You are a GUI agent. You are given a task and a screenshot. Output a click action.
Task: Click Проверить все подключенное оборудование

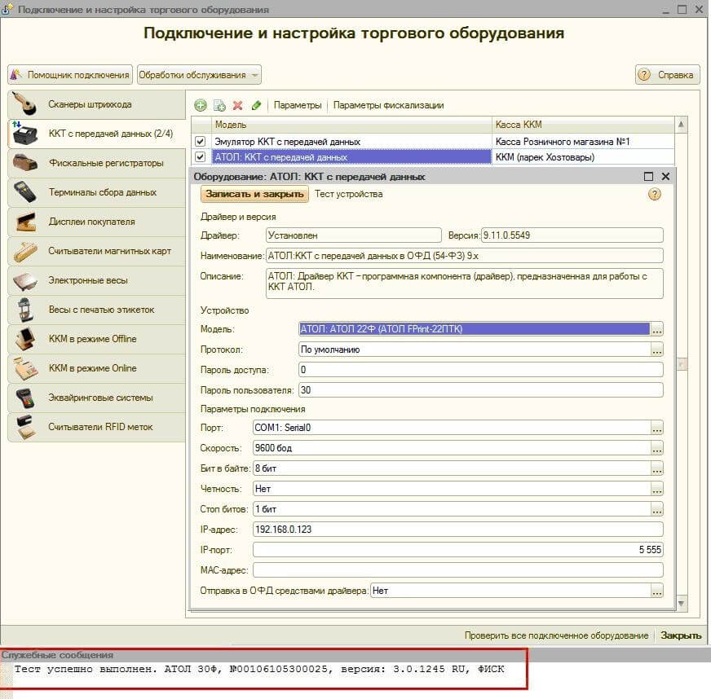click(556, 635)
